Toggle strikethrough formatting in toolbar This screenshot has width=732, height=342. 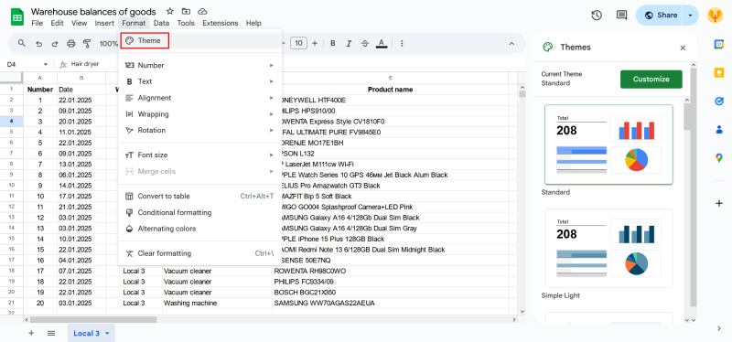point(365,43)
